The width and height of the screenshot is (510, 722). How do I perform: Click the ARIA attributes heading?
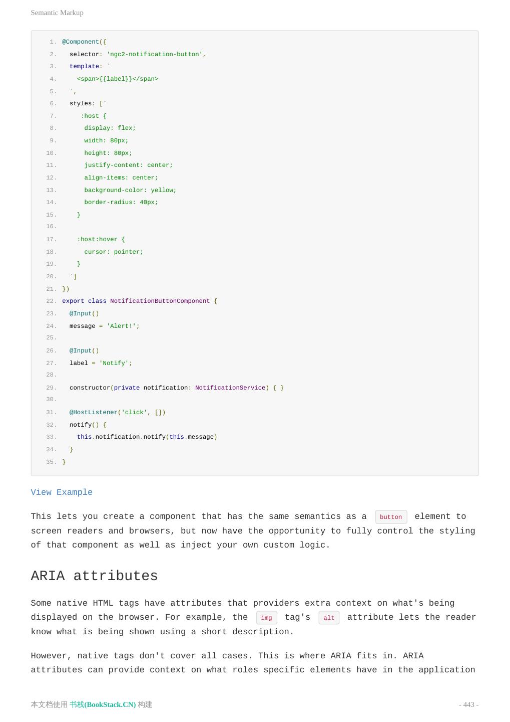click(94, 576)
